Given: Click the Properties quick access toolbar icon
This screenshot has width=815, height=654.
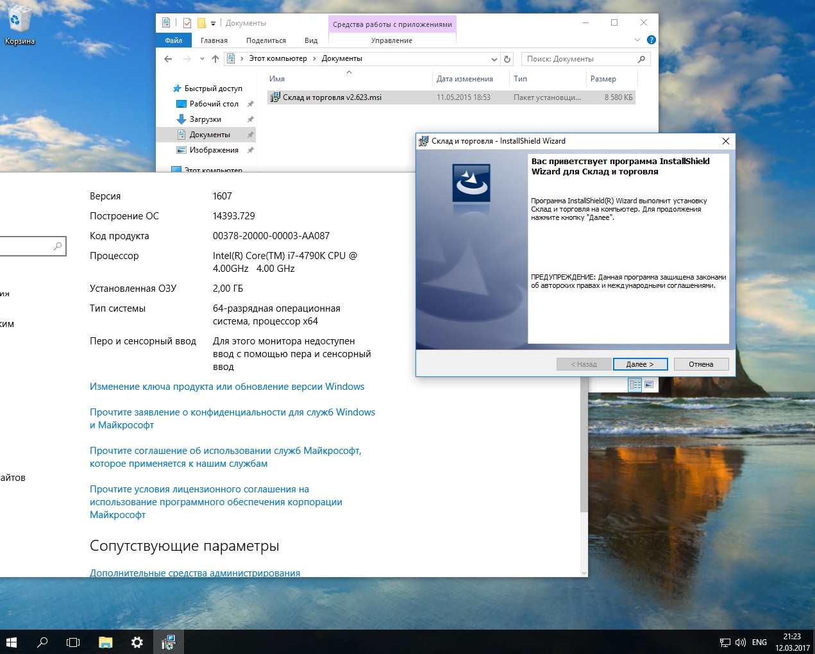Looking at the screenshot, I should 187,23.
